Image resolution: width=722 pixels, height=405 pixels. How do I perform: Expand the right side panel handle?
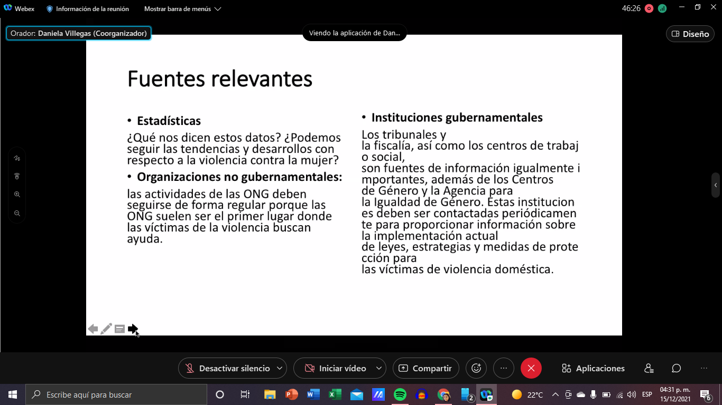(716, 185)
